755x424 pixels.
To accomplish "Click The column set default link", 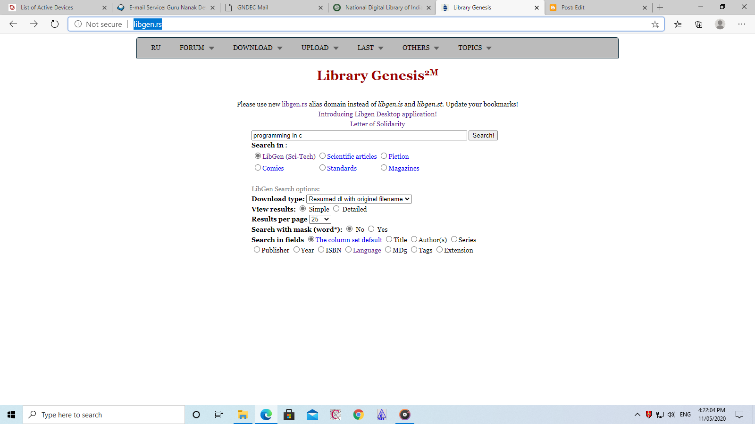I will [349, 240].
